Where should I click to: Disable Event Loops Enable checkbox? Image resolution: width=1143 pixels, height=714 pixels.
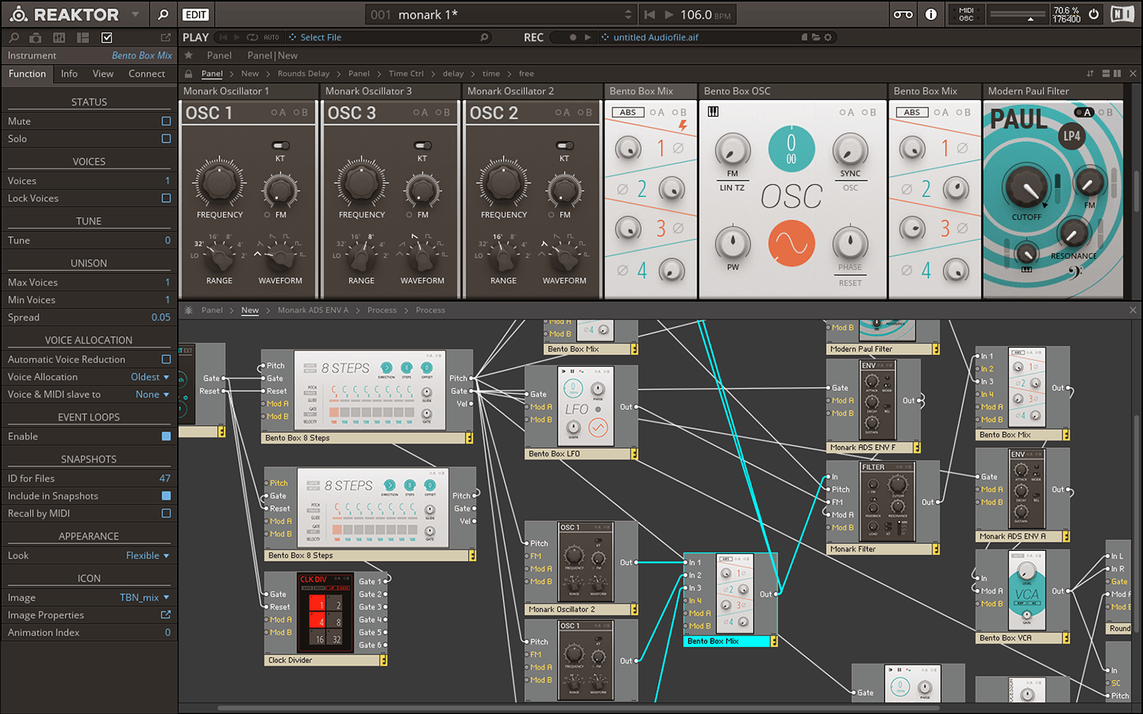[166, 436]
